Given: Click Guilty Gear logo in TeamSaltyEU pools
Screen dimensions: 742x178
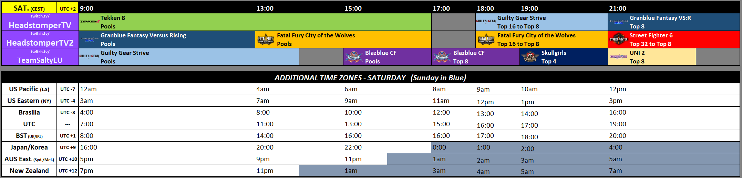Looking at the screenshot, I should [89, 56].
